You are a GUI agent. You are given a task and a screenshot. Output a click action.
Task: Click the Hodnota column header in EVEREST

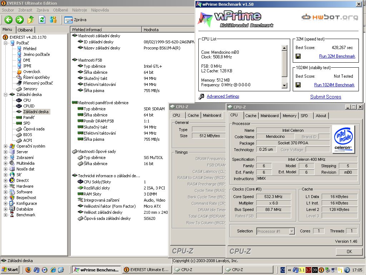tap(168, 30)
